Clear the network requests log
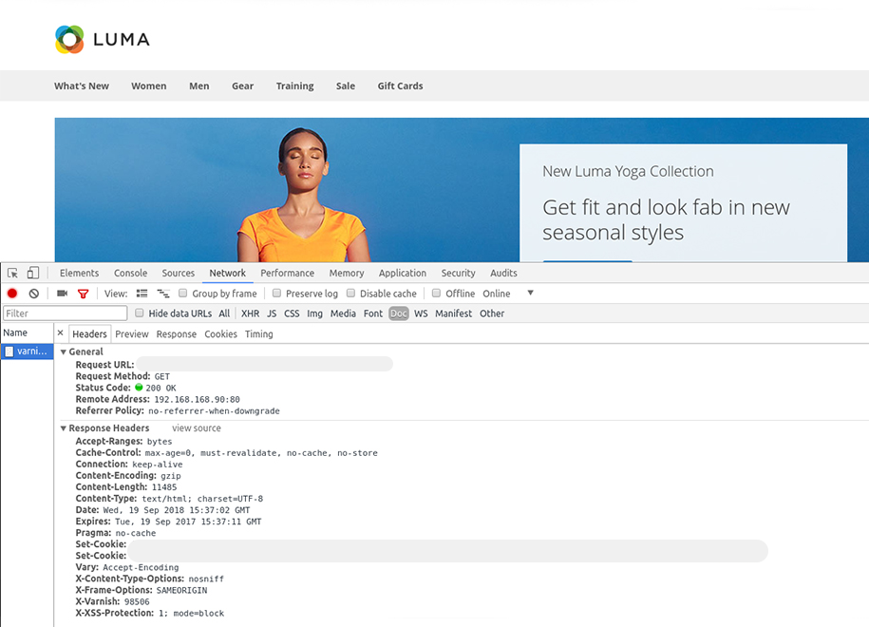Screen dimensions: 869x627 pyautogui.click(x=34, y=294)
